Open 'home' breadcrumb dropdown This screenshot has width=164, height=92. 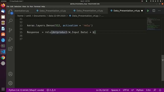pos(20,16)
